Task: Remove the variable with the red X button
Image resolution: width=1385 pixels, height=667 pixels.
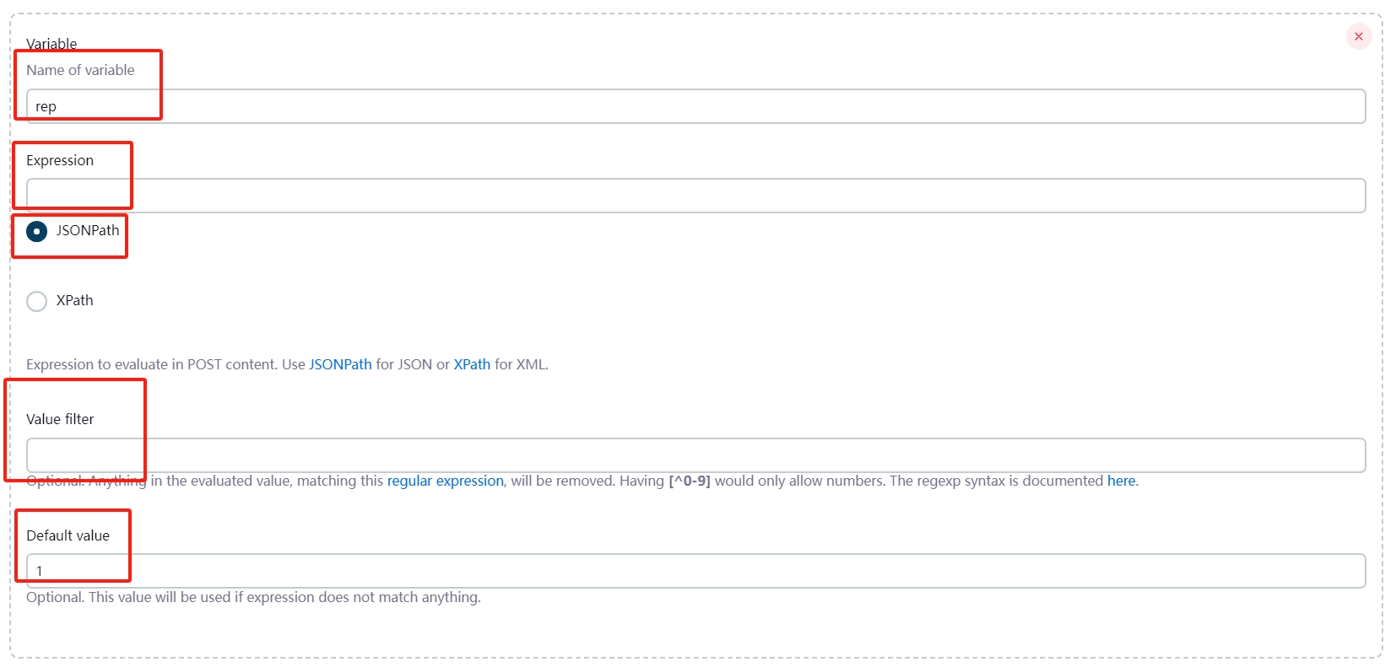Action: coord(1358,36)
